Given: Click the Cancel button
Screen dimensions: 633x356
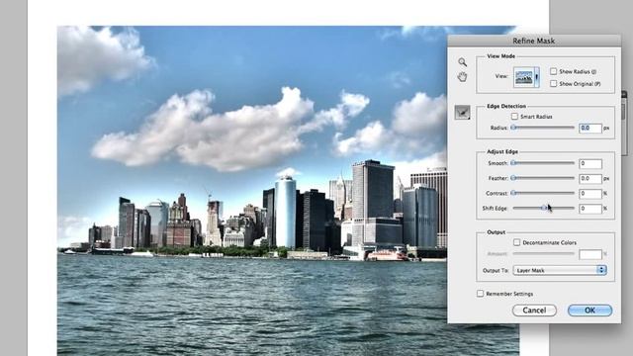Looking at the screenshot, I should (534, 310).
